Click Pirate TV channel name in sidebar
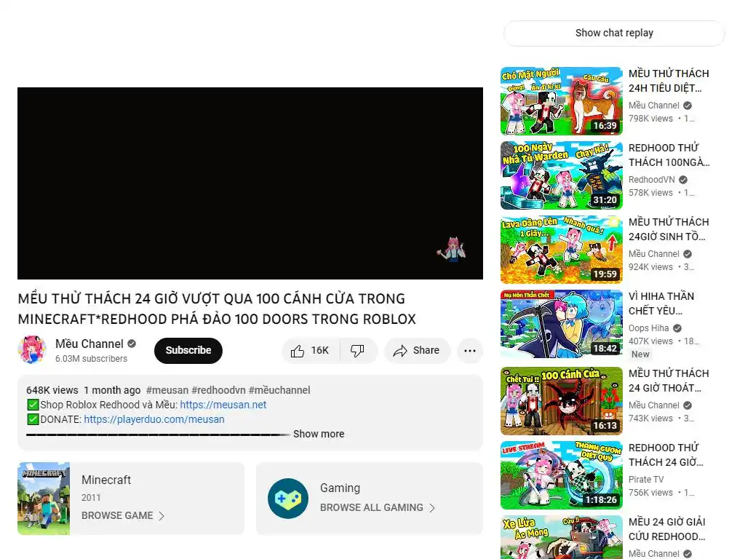The height and width of the screenshot is (559, 745). tap(646, 479)
